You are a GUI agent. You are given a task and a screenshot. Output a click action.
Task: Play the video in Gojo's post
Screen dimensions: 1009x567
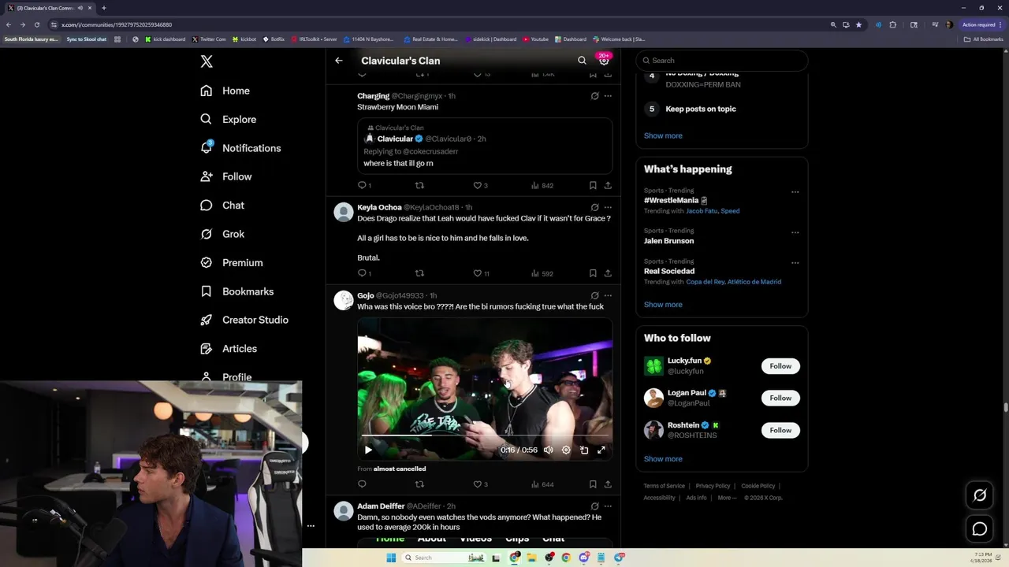click(x=368, y=450)
